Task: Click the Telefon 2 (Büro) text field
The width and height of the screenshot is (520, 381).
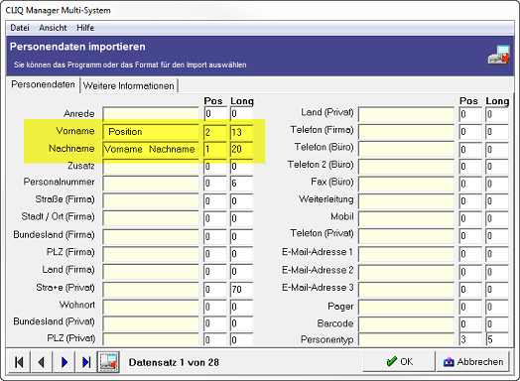Action: 406,167
